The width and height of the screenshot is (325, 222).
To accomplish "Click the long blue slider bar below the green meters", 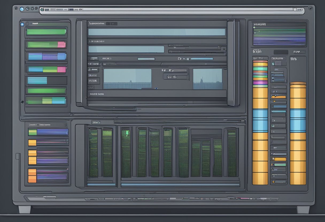I will (180, 184).
